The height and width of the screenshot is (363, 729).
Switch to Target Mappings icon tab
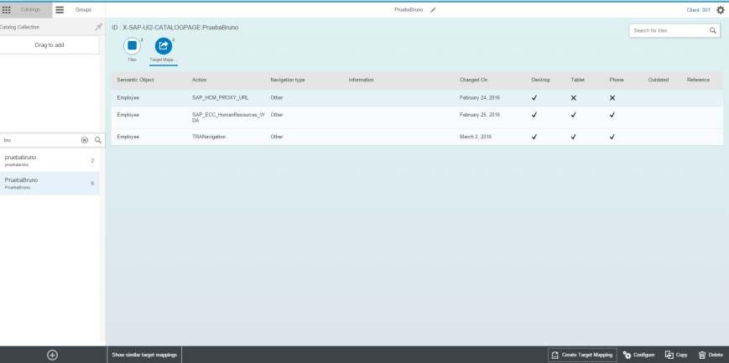point(164,46)
